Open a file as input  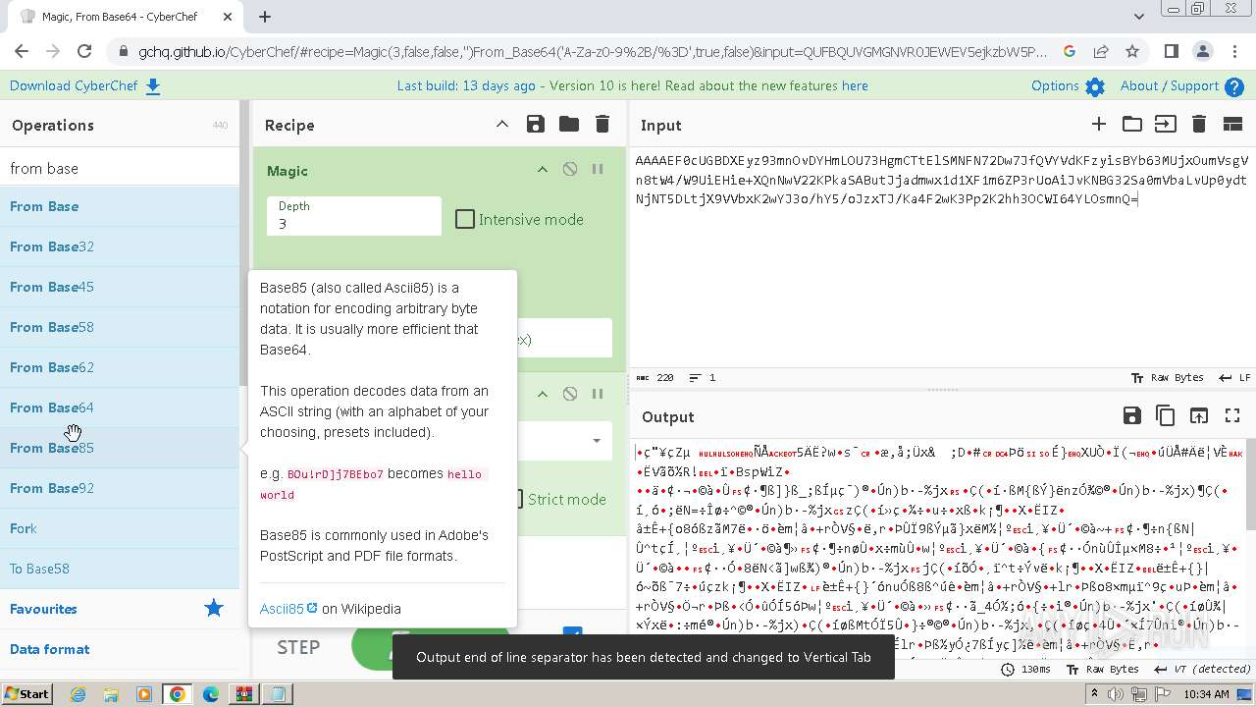coord(1165,124)
